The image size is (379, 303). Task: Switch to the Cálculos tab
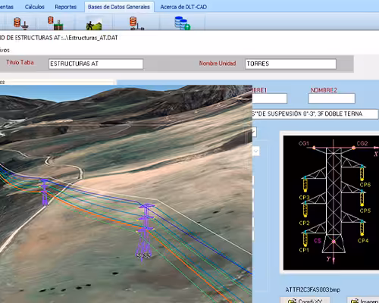pyautogui.click(x=35, y=7)
